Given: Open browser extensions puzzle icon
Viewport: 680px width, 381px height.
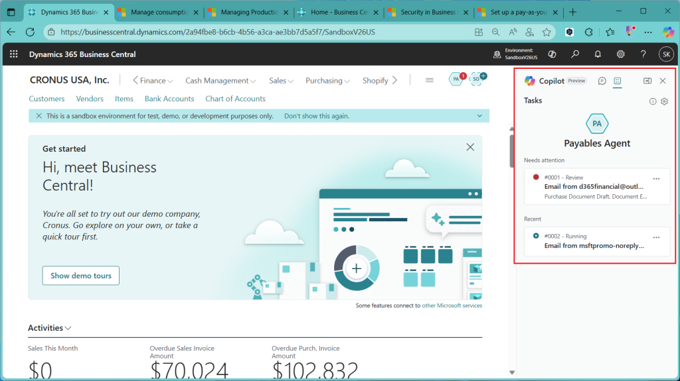Looking at the screenshot, I should pos(588,32).
